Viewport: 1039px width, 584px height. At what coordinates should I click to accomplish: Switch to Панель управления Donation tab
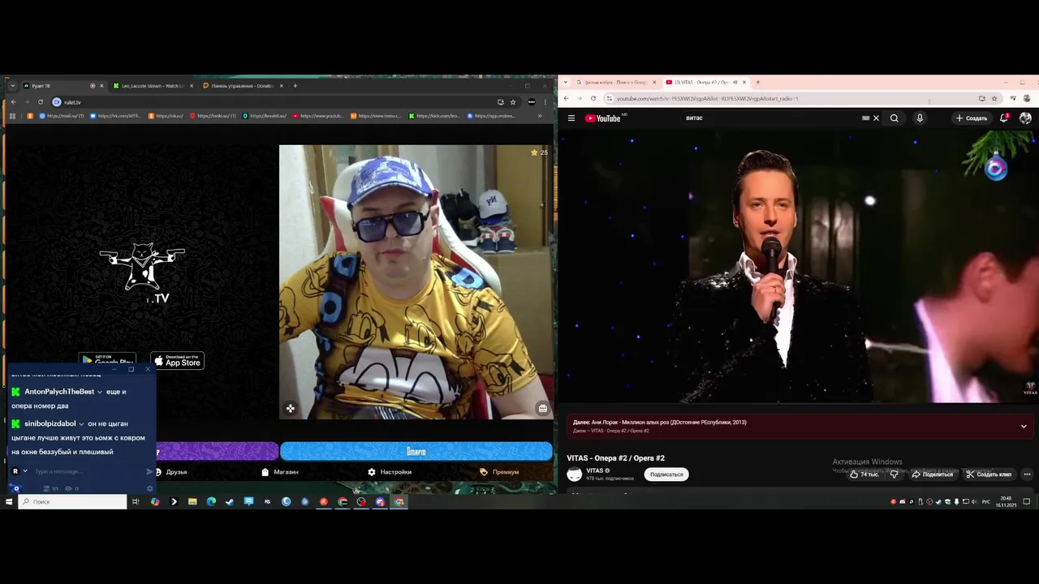[242, 86]
